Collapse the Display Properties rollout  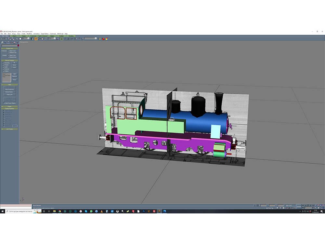[9, 109]
